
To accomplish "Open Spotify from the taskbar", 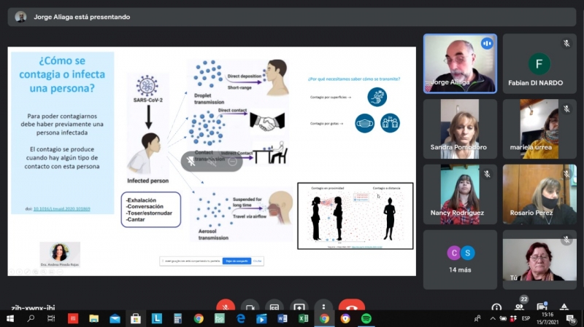I will pos(366,318).
